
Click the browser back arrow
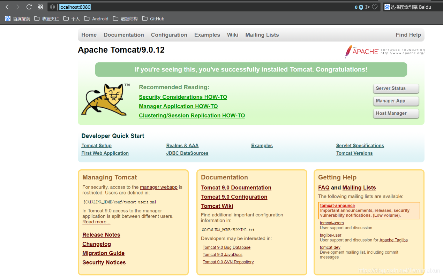[x=7, y=7]
